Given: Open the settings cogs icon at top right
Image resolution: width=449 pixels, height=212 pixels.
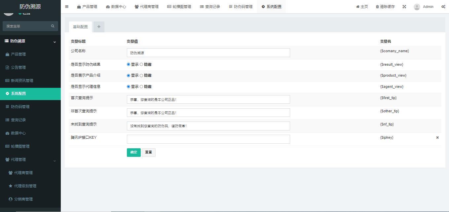Looking at the screenshot, I should 443,7.
